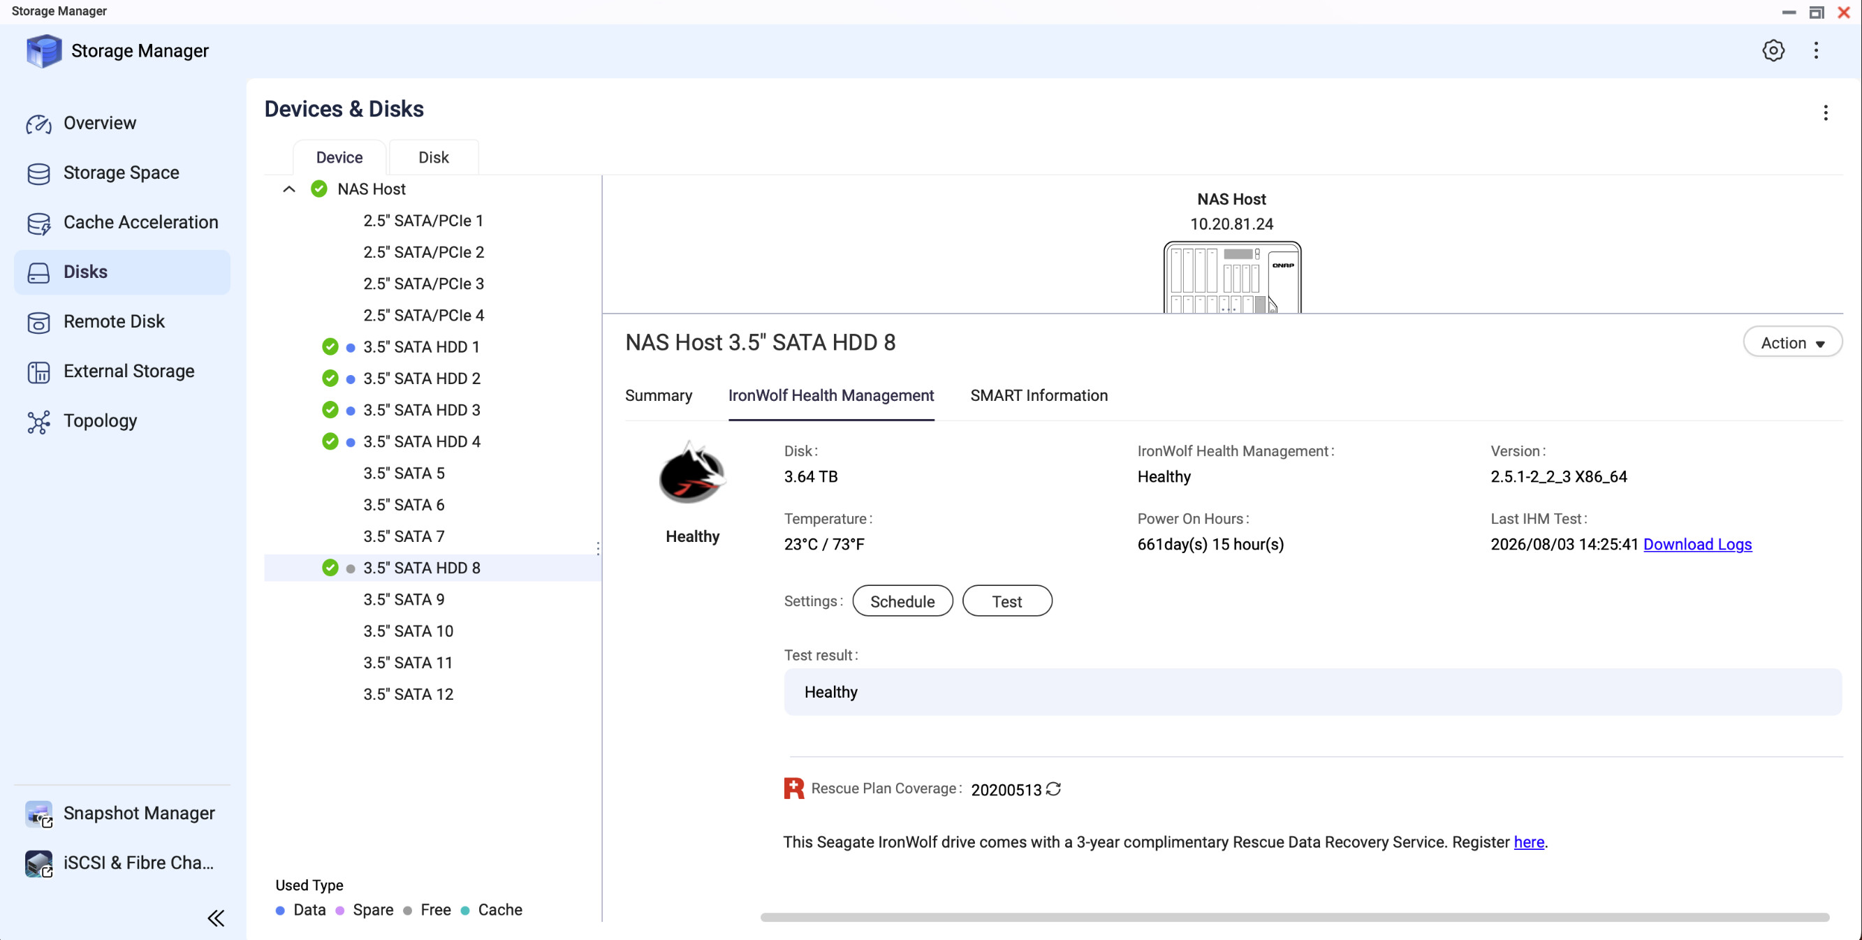
Task: Click the NAS device diagram thumbnail
Action: click(x=1232, y=277)
